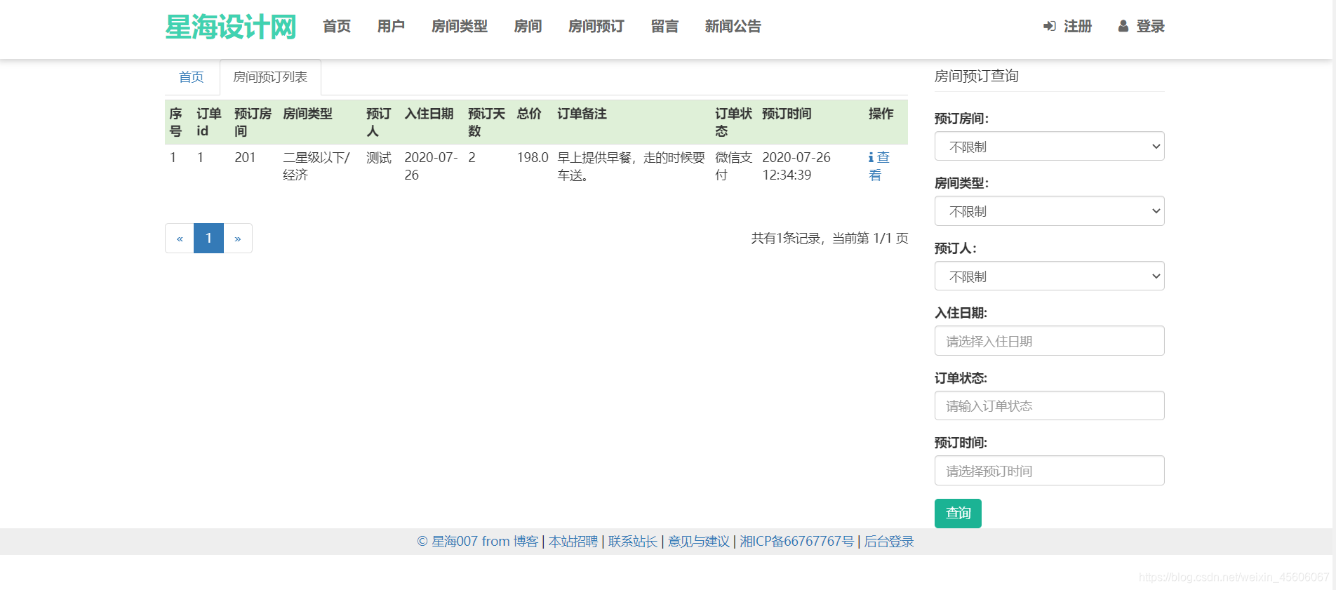This screenshot has width=1336, height=590.
Task: Open the 后台登录 footer link
Action: click(x=889, y=542)
